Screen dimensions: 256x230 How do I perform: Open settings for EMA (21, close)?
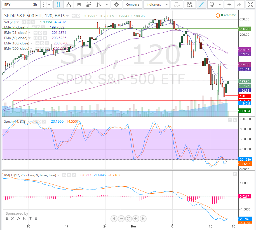click(x=40, y=33)
